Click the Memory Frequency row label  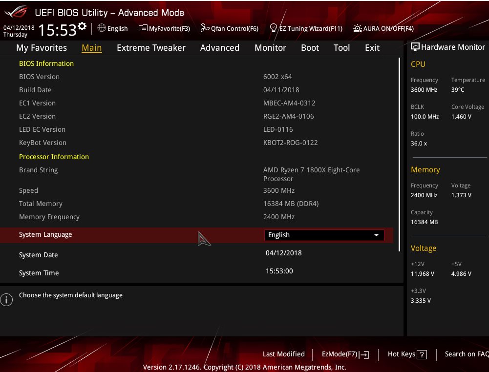(x=49, y=217)
